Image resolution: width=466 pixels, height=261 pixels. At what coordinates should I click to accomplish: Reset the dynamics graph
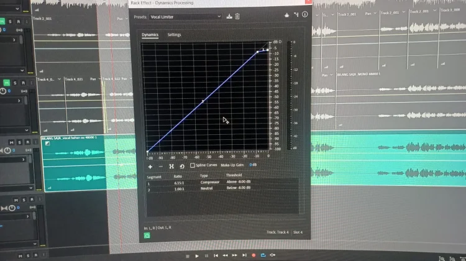pos(181,167)
